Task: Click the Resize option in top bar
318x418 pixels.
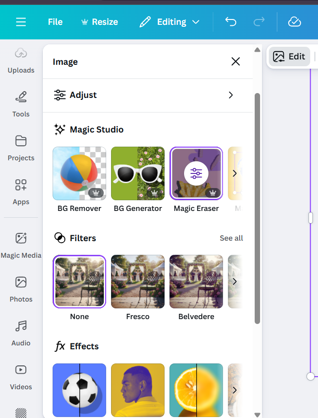Action: (x=99, y=22)
